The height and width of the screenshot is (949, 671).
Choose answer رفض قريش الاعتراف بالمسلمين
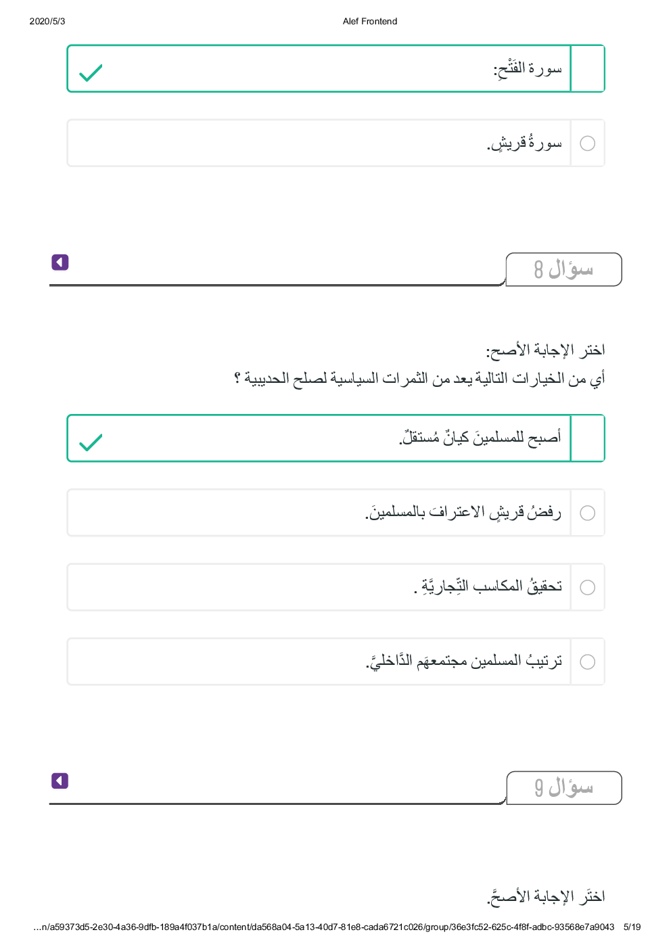(x=463, y=513)
